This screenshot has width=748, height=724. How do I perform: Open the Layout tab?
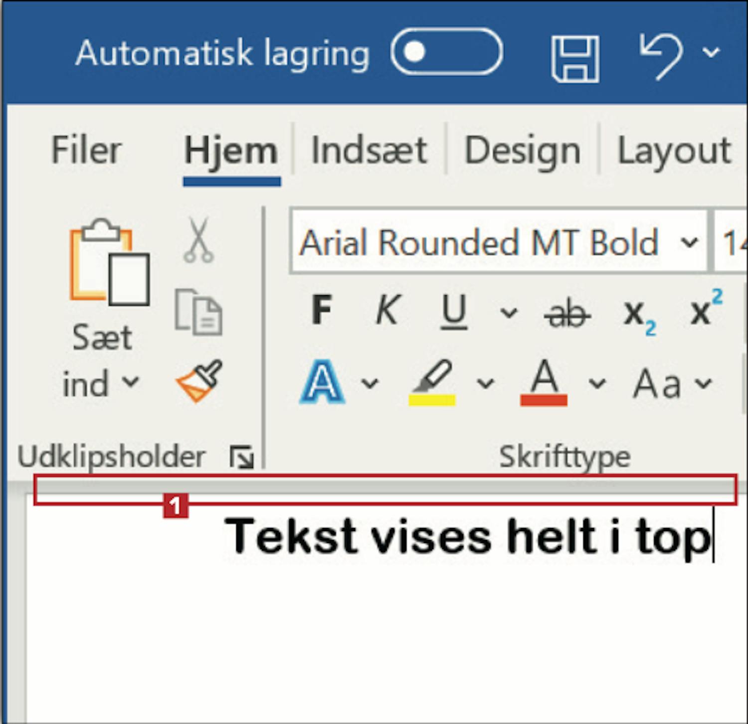pos(674,151)
